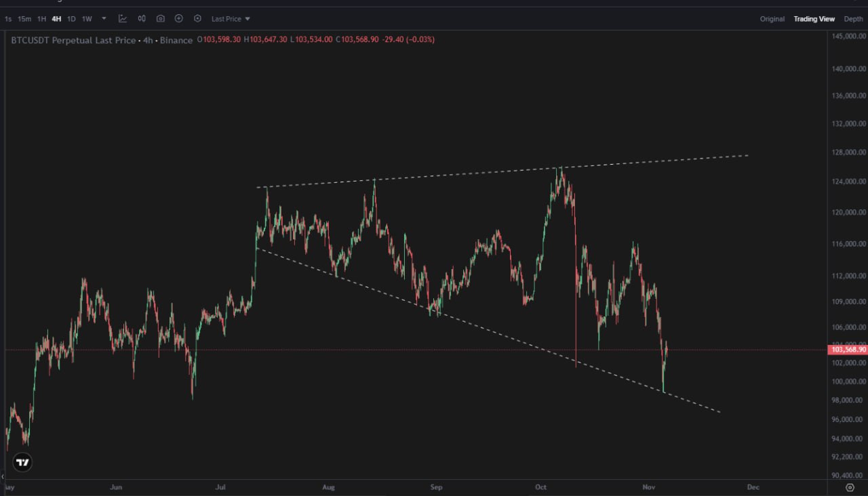Switch to the Original chart tab
868x496 pixels.
coord(772,19)
